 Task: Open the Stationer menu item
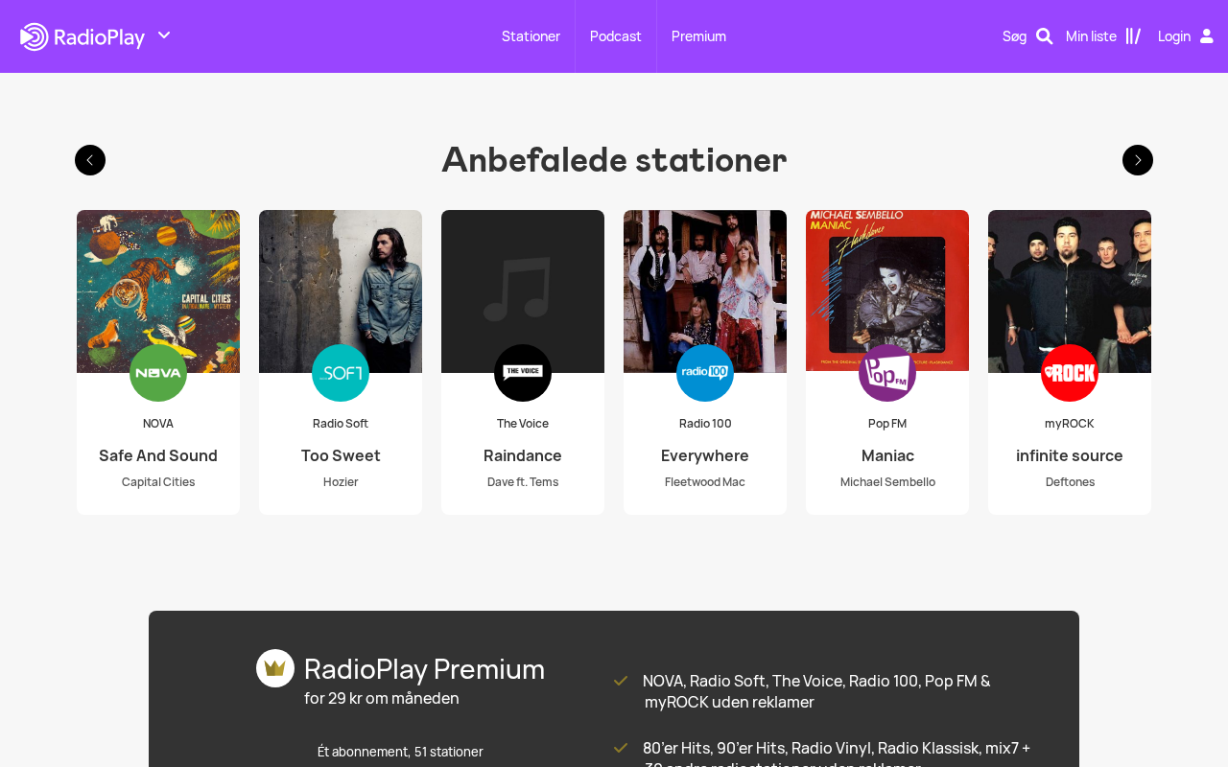click(x=531, y=36)
